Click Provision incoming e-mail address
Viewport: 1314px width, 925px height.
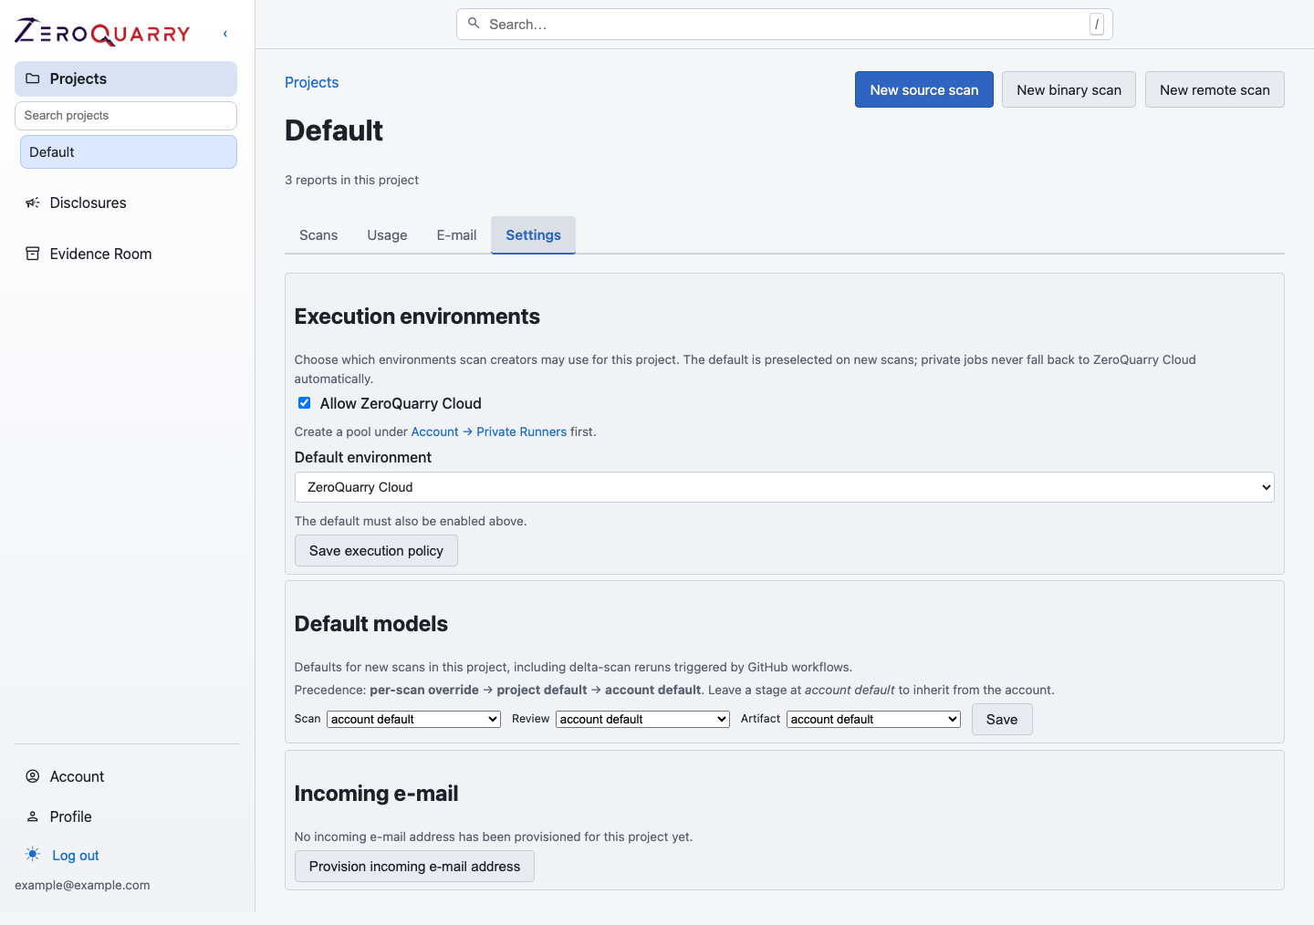click(414, 867)
